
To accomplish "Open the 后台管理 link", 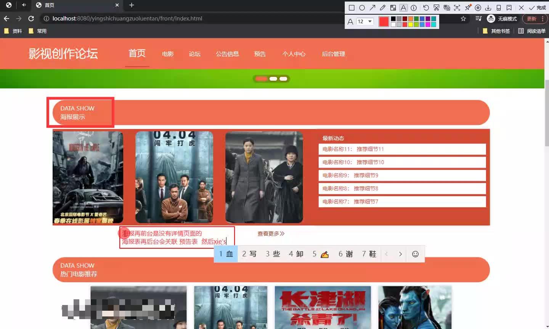I will pos(333,54).
